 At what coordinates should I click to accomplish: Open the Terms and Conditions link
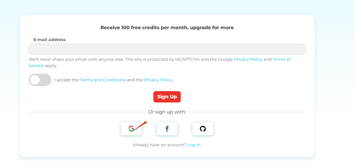point(103,80)
